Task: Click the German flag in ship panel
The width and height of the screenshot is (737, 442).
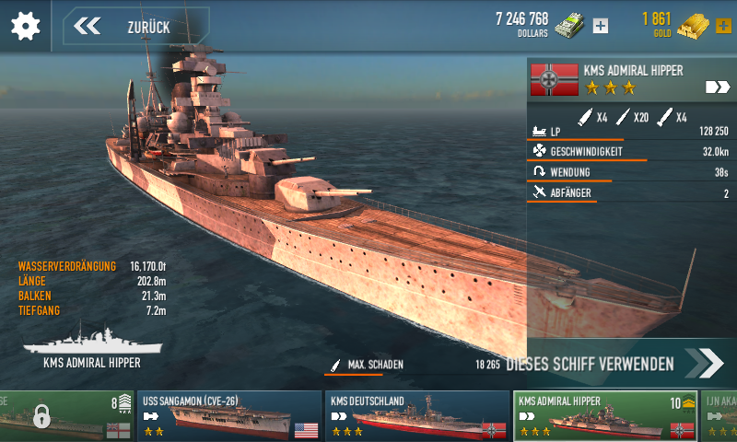Action: click(555, 79)
